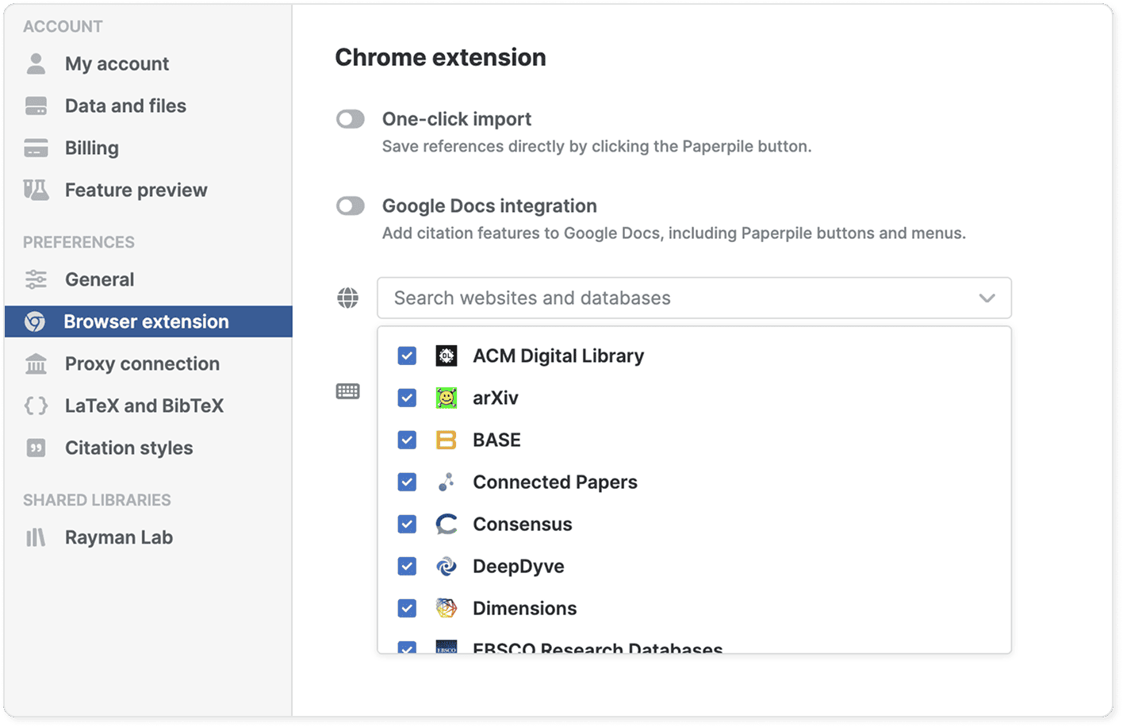The image size is (1123, 727).
Task: Uncheck the BASE checkbox
Action: click(407, 440)
